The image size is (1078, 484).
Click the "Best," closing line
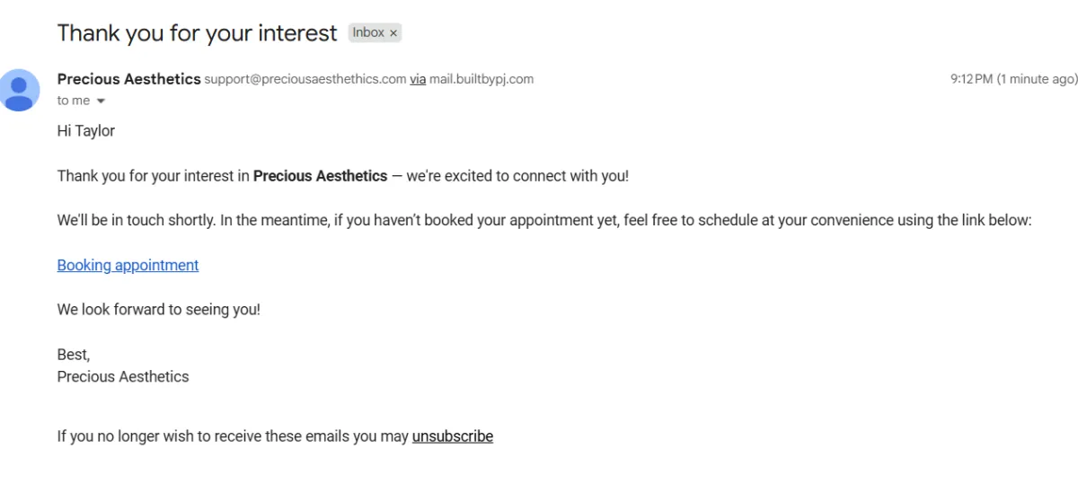[74, 355]
